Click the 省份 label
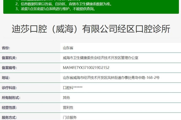 pos(6,48)
